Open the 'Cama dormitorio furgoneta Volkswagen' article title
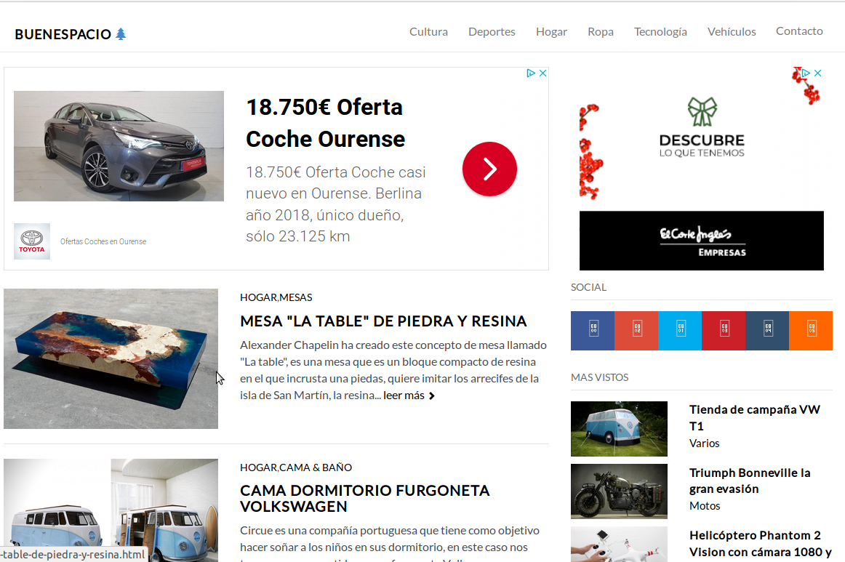This screenshot has height=562, width=845. [365, 498]
